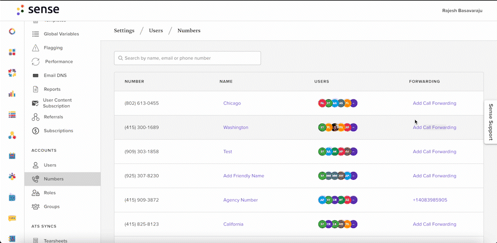
Task: Open the yellow chat bubble icon in left rail
Action: coord(12,218)
